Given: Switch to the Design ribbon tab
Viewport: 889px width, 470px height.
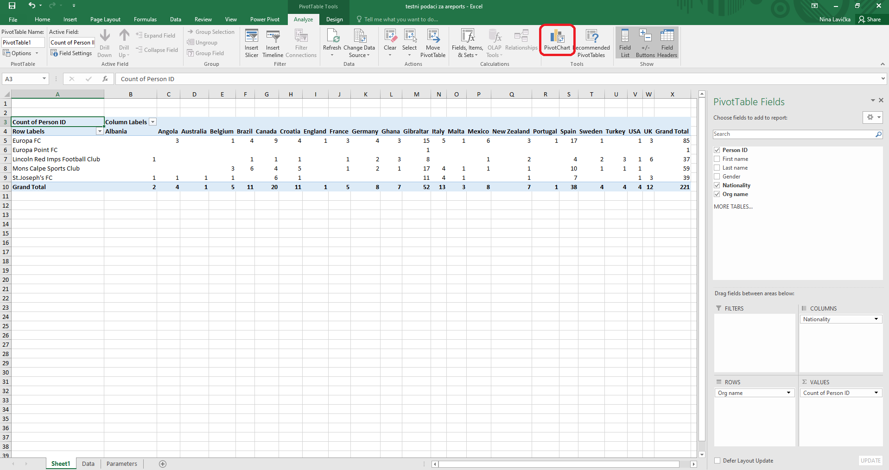Looking at the screenshot, I should tap(334, 19).
